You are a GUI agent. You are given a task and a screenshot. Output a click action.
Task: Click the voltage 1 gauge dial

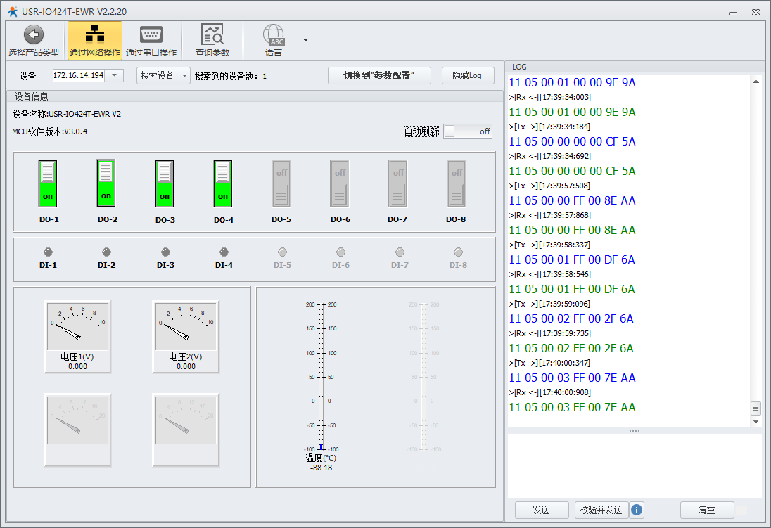(77, 326)
